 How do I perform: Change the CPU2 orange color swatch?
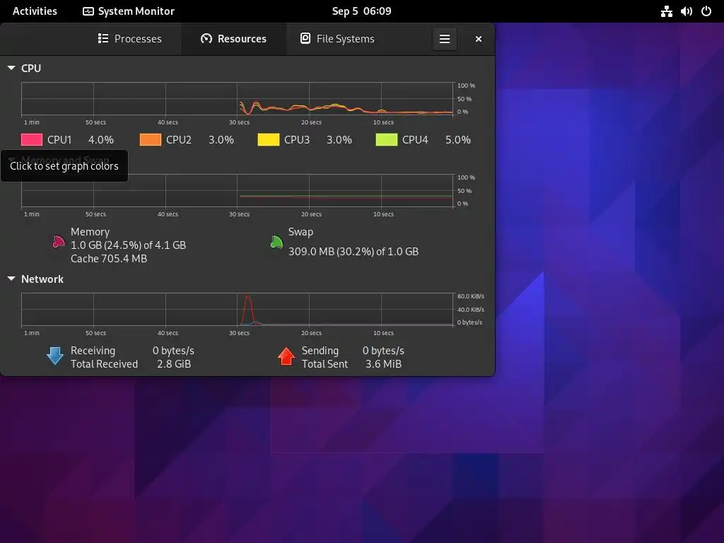click(x=151, y=139)
